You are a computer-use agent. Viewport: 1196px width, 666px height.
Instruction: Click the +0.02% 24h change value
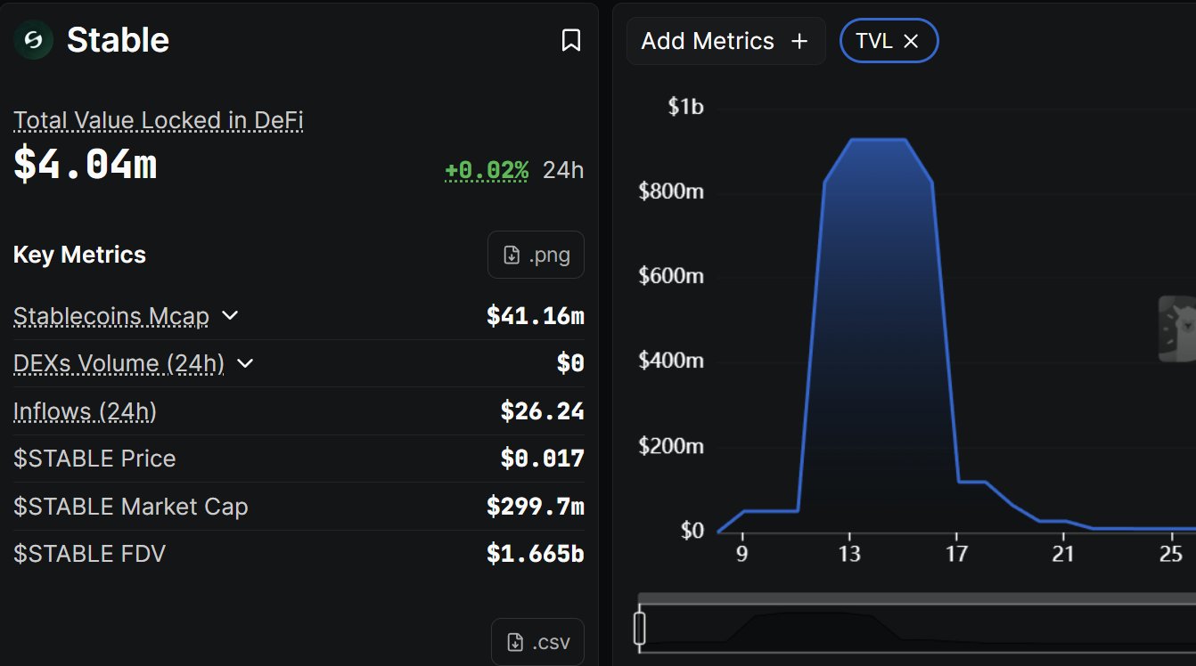tap(487, 170)
